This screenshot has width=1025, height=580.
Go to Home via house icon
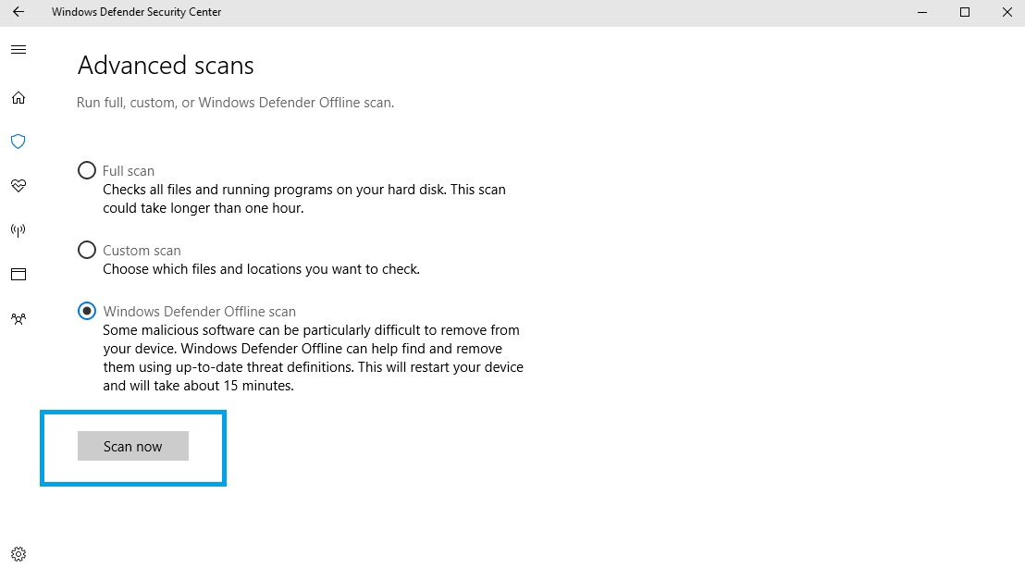coord(19,97)
